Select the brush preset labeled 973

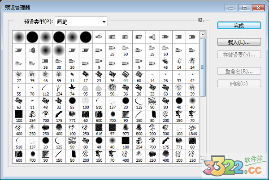coord(125,129)
